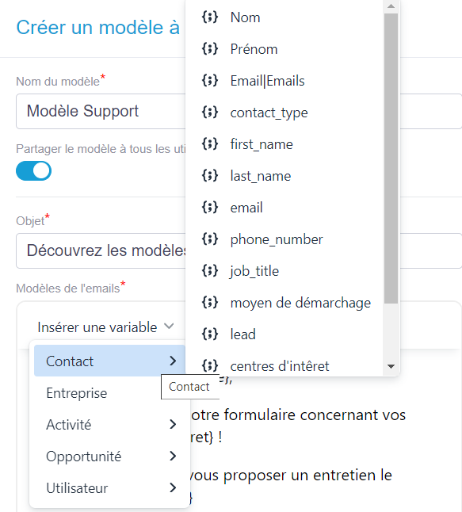The image size is (462, 512).
Task: Click the variable list scrollbar down arrow
Action: click(391, 366)
